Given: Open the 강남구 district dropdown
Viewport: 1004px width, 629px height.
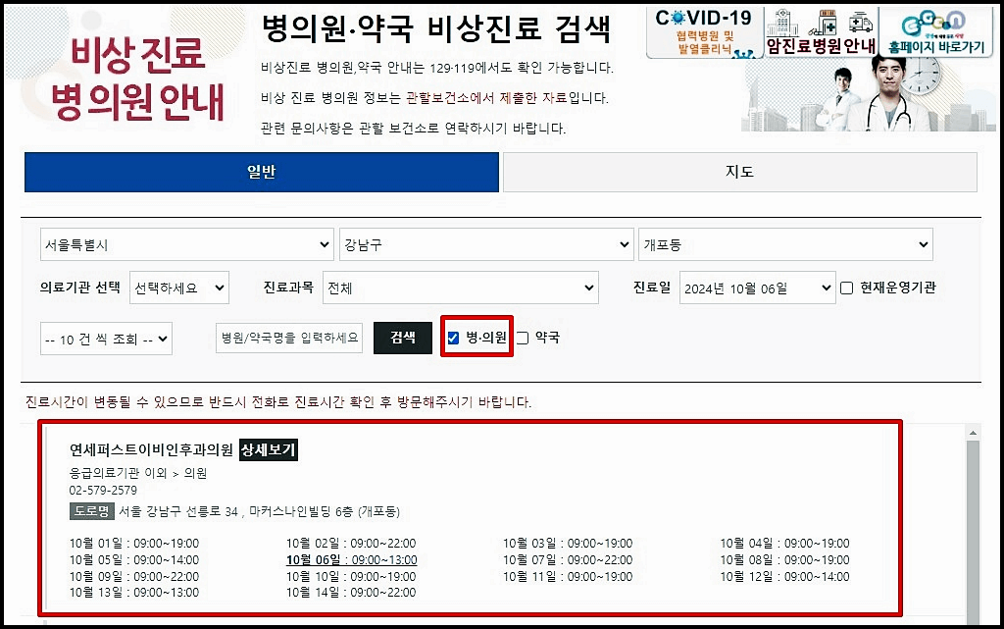Looking at the screenshot, I should point(486,243).
